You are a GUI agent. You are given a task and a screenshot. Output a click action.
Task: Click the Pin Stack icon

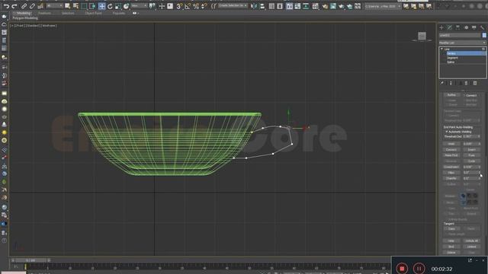(442, 83)
